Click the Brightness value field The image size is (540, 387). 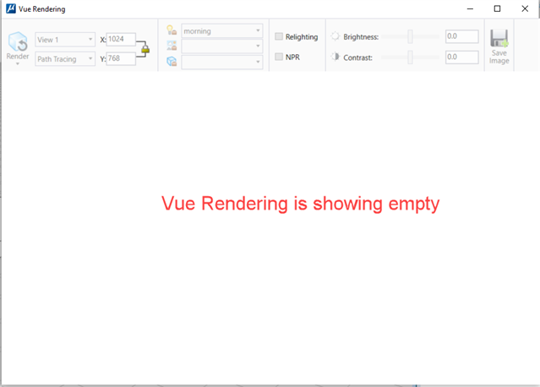coord(461,36)
